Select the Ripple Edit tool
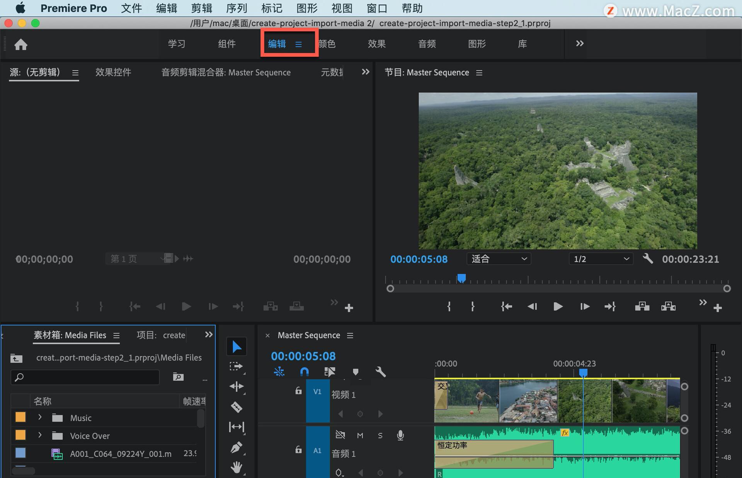This screenshot has height=478, width=742. tap(236, 386)
